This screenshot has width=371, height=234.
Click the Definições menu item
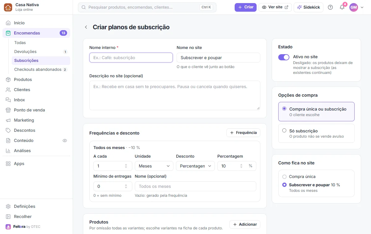(x=36, y=207)
